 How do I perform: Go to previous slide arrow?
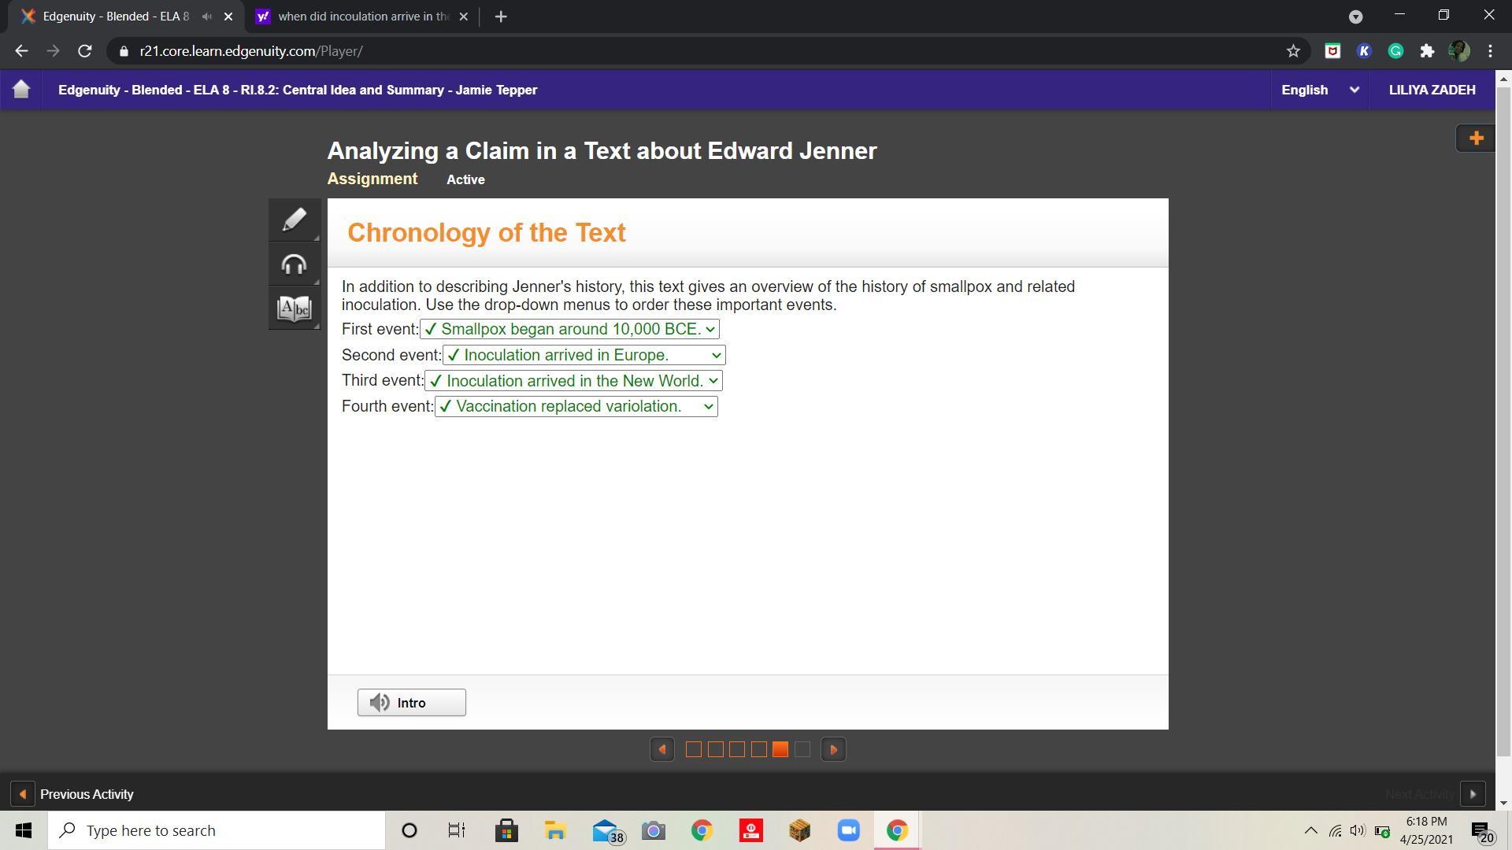661,749
